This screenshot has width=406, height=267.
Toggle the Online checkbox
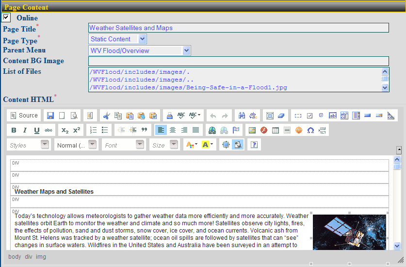pyautogui.click(x=6, y=17)
